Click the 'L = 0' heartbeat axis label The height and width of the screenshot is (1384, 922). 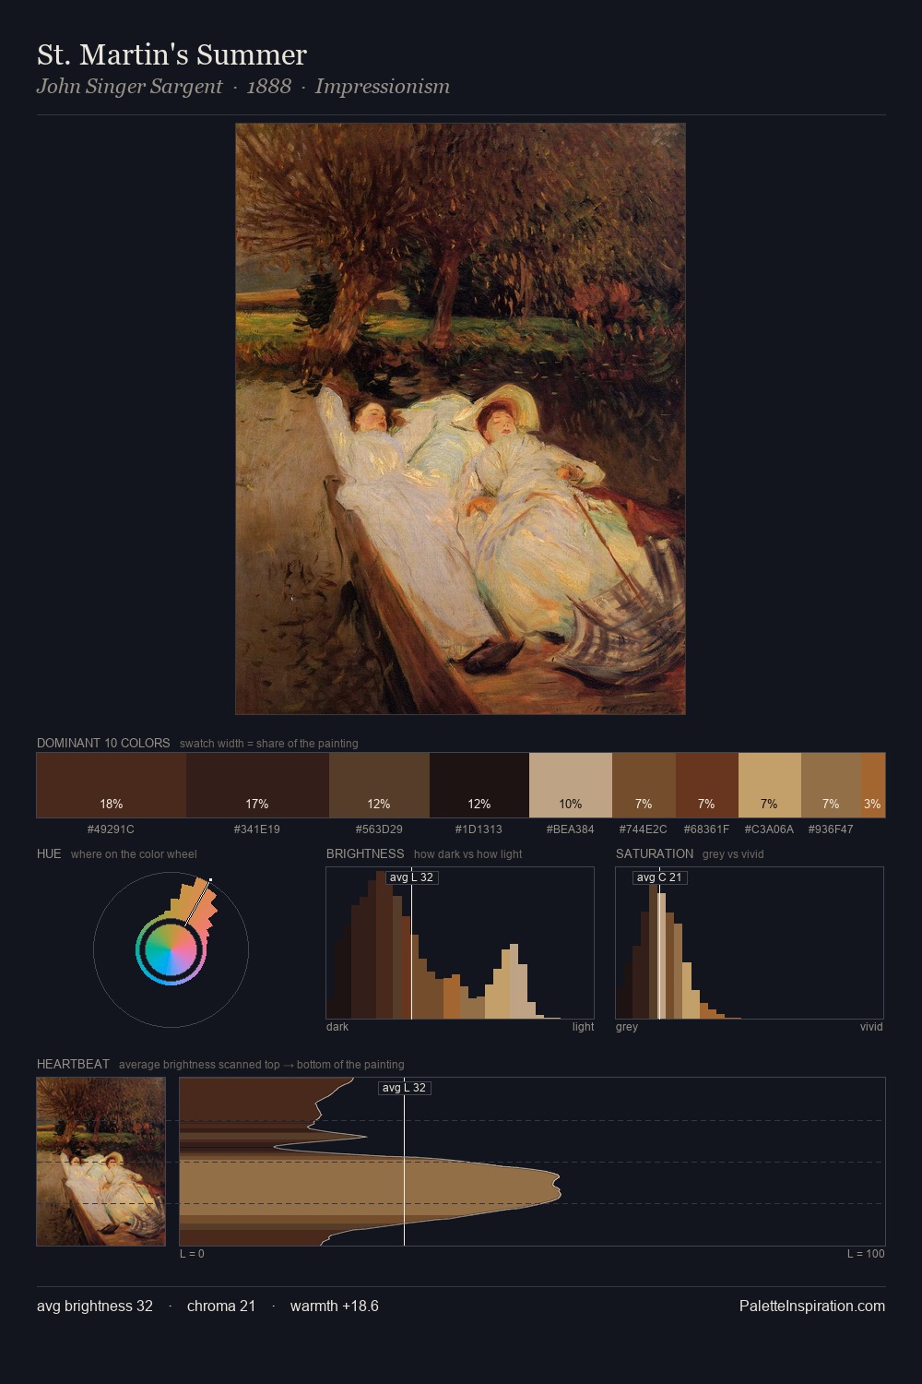click(x=192, y=1253)
